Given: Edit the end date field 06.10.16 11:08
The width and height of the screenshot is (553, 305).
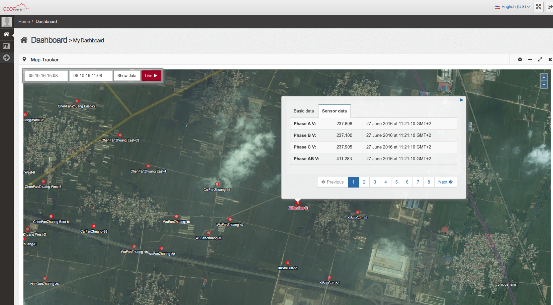Looking at the screenshot, I should [91, 76].
